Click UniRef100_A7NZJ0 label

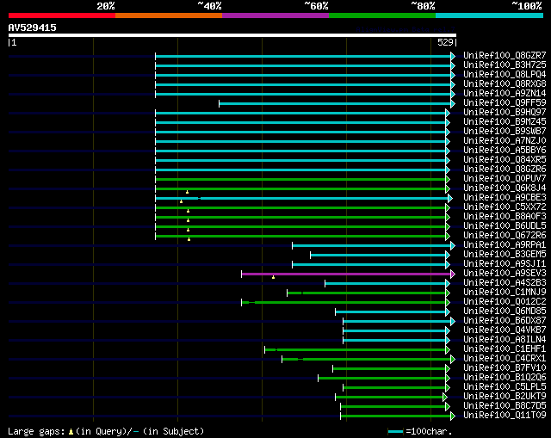(x=505, y=141)
